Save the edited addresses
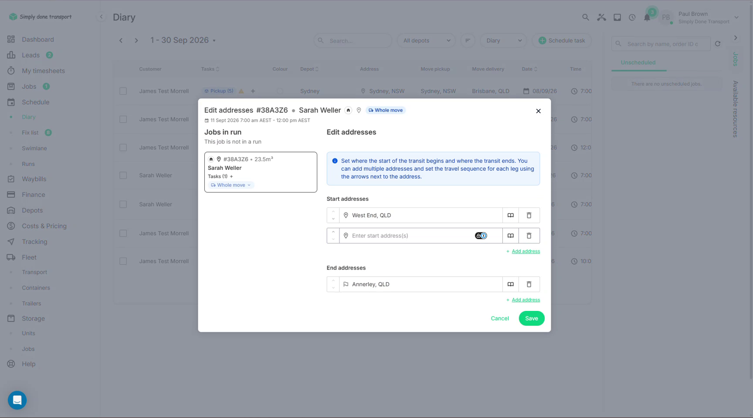Image resolution: width=753 pixels, height=418 pixels. (x=531, y=318)
